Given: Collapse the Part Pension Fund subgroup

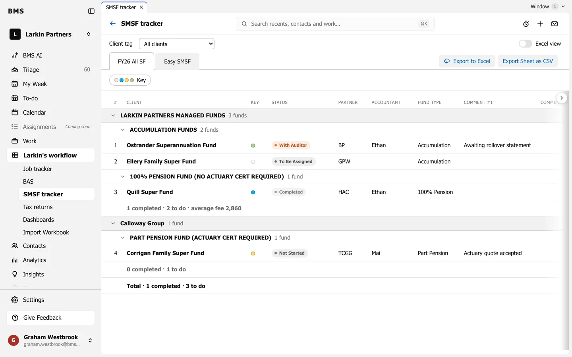Looking at the screenshot, I should point(123,238).
